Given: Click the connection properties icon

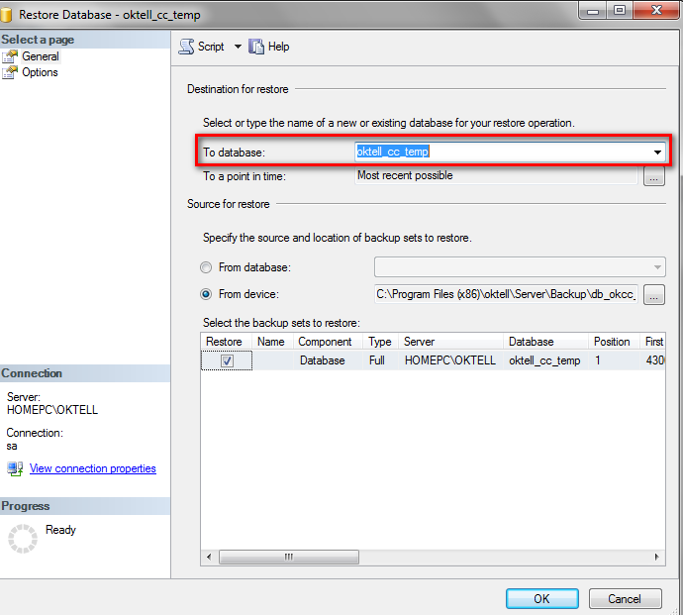Looking at the screenshot, I should (x=15, y=468).
